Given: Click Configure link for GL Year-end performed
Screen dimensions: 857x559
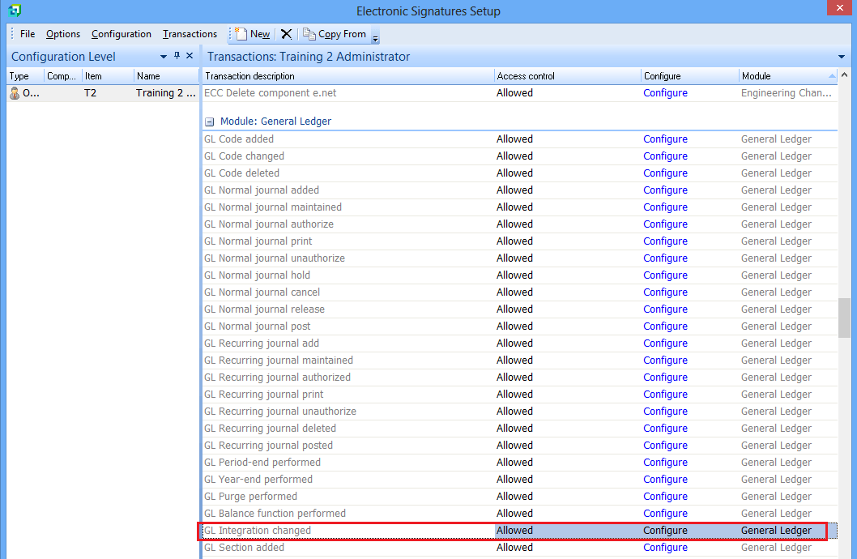Looking at the screenshot, I should coord(665,480).
